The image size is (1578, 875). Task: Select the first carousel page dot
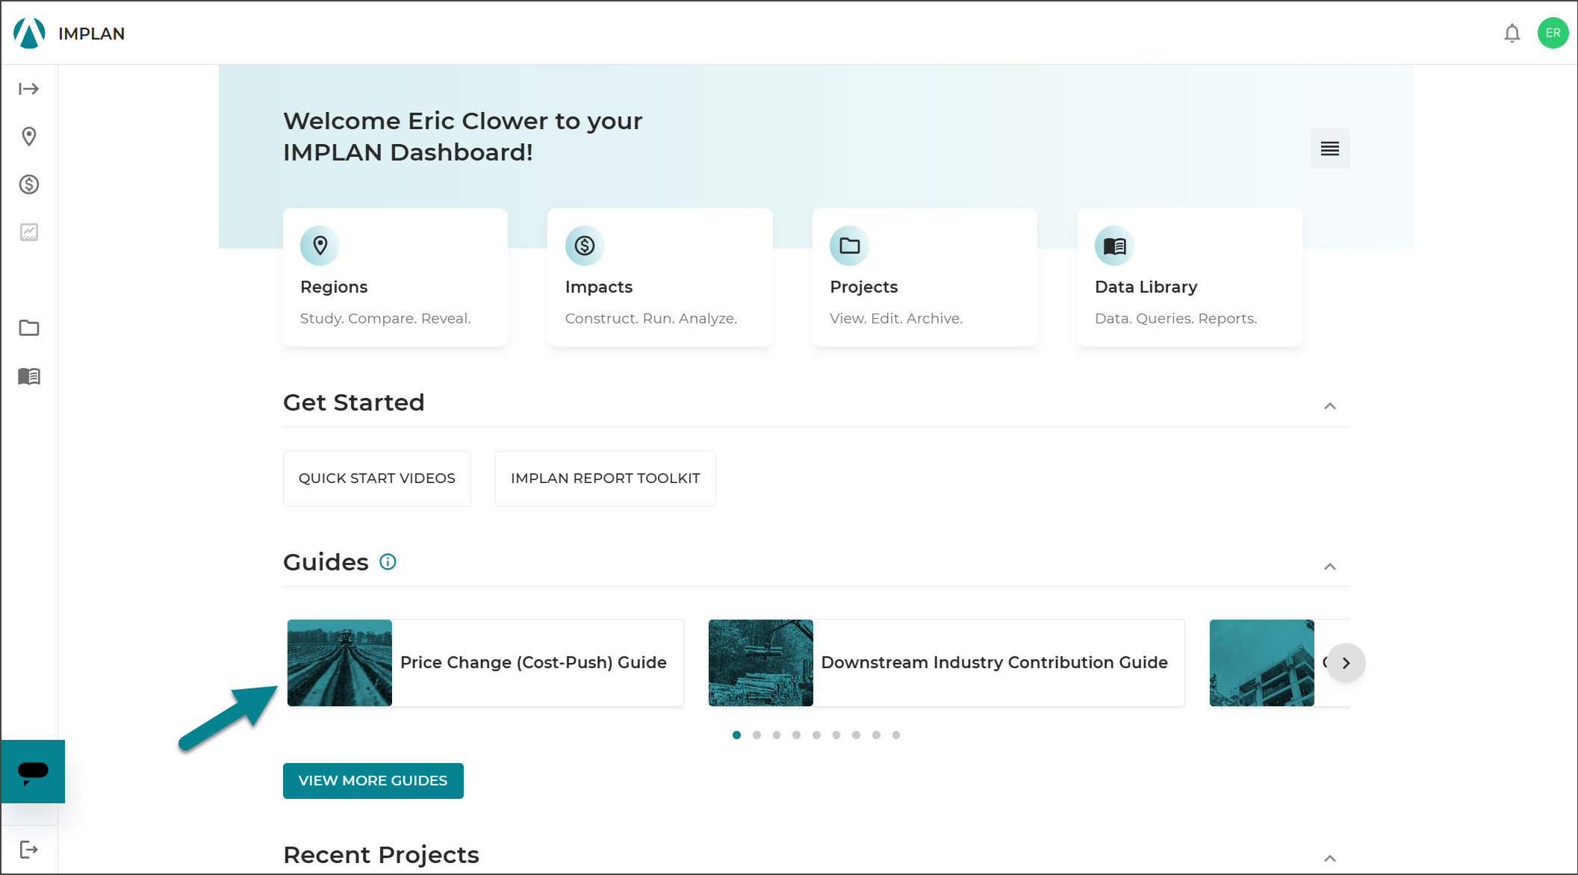coord(737,735)
